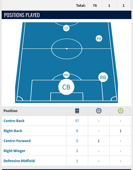The height and width of the screenshot is (170, 133).
Task: Click the matches pitch icon column header
Action: tap(77, 111)
